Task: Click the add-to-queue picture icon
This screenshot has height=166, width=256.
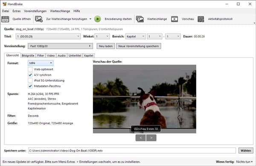Action: [x=39, y=19]
